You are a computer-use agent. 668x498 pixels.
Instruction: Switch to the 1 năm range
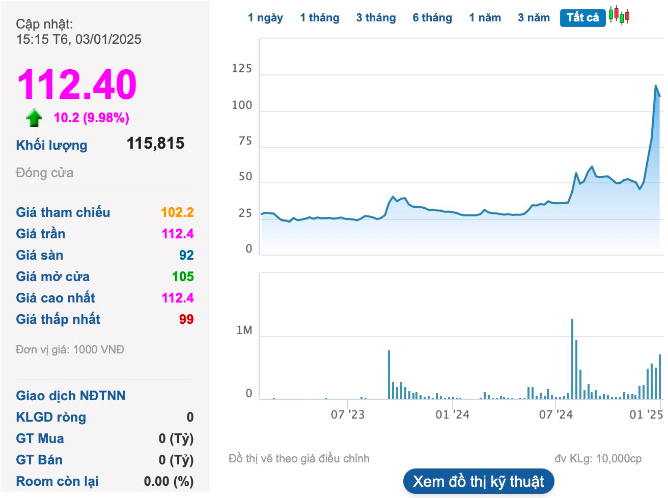click(x=485, y=18)
